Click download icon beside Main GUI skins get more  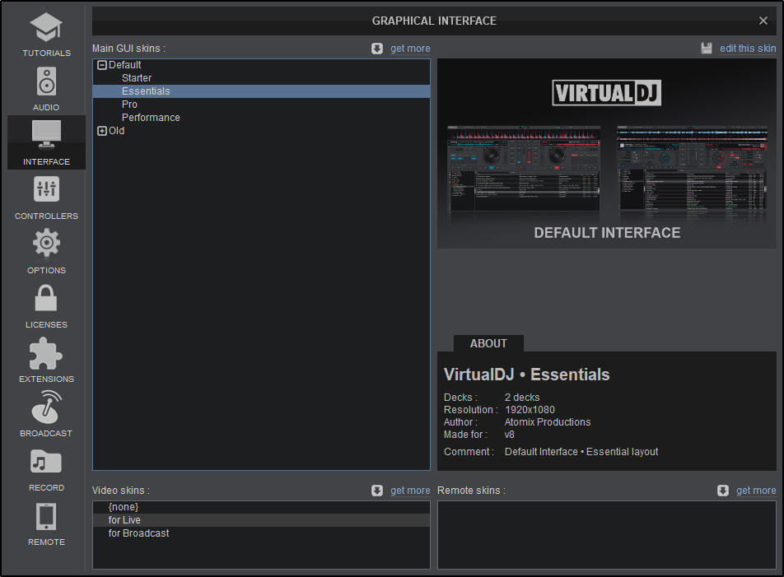377,49
